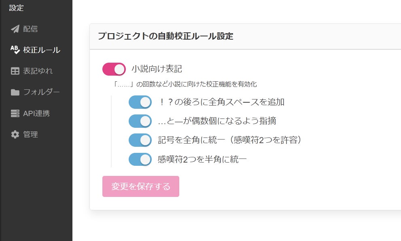Click the gear 管理 icon
Viewport: 401px width, 241px height.
pyautogui.click(x=15, y=134)
